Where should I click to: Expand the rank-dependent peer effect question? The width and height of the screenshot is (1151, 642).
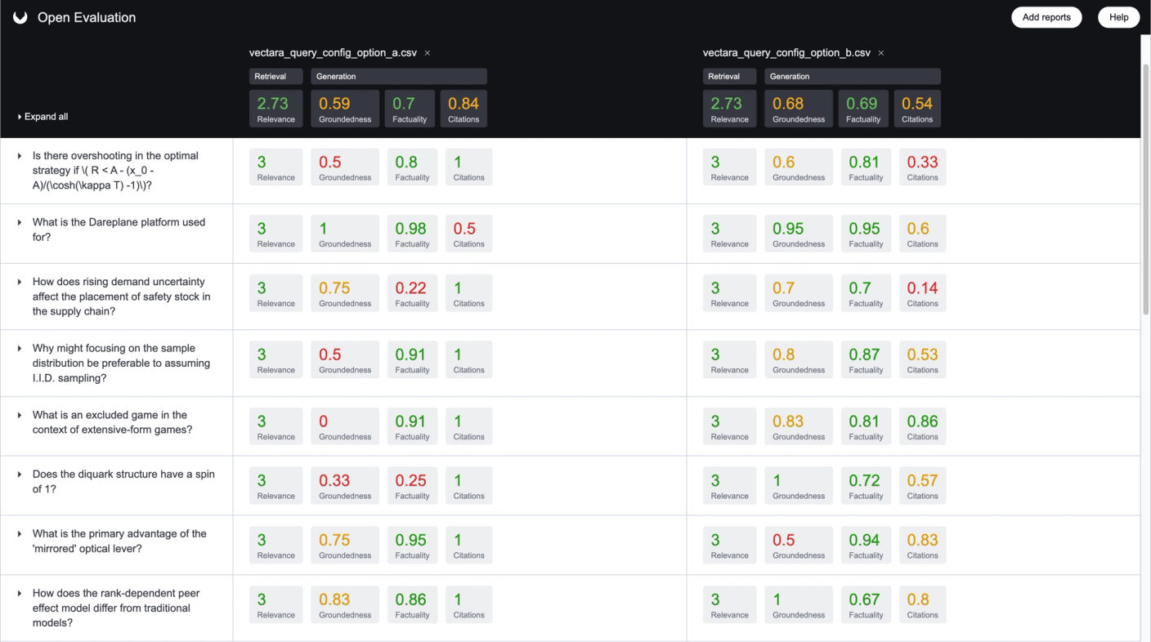[x=20, y=594]
